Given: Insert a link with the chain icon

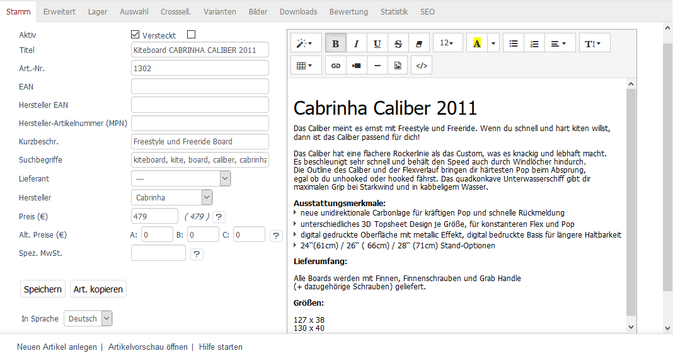Looking at the screenshot, I should tap(336, 66).
